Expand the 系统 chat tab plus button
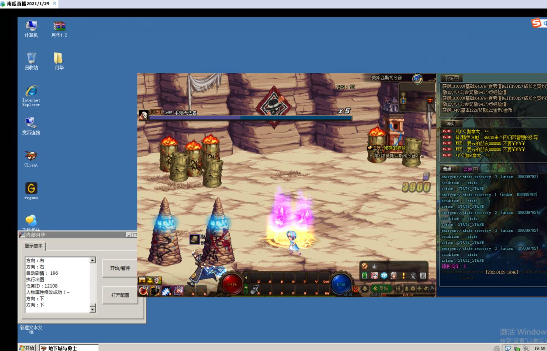Viewport: 547px width, 351px height. [x=457, y=79]
